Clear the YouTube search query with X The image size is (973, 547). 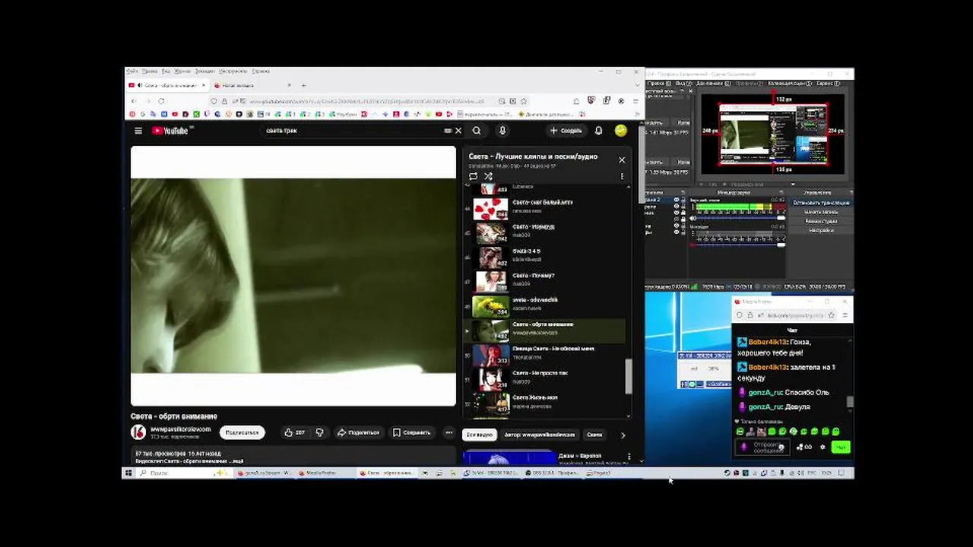click(x=458, y=131)
